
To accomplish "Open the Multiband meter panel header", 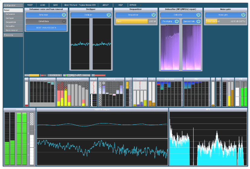I will pos(169,79).
